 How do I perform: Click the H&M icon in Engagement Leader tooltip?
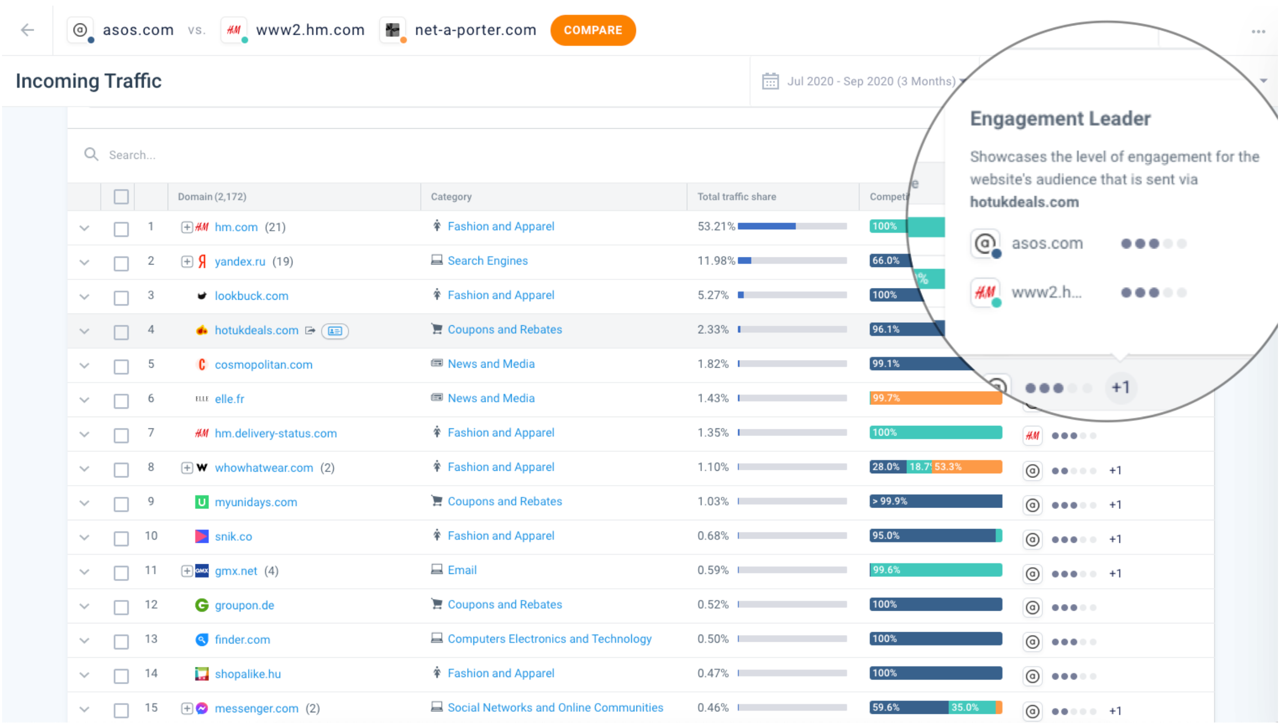click(985, 293)
